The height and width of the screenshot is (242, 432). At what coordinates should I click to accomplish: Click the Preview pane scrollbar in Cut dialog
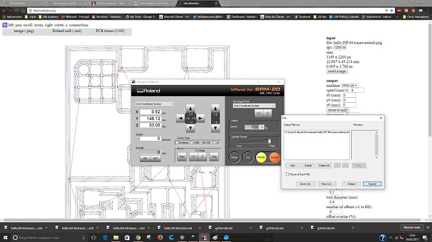click(x=376, y=145)
